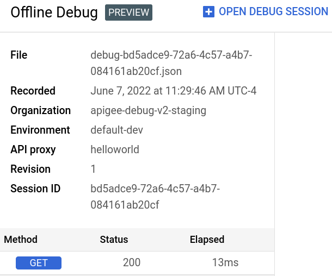Click the plus icon beside Open Debug Session
This screenshot has height=276, width=332.
[208, 11]
